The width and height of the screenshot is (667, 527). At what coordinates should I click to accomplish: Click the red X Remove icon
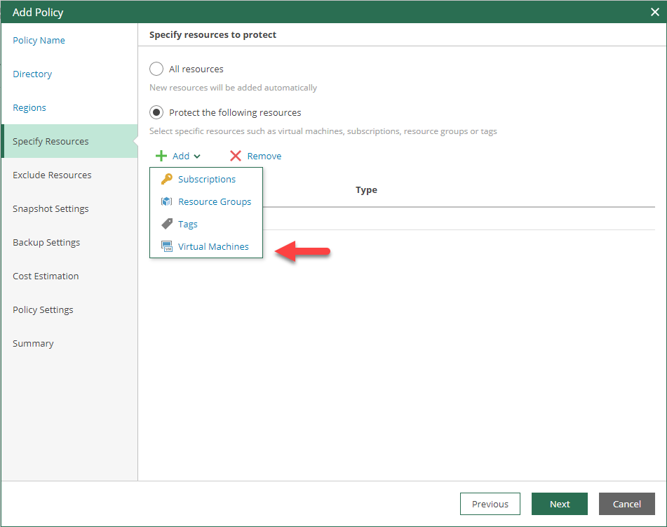tap(235, 156)
